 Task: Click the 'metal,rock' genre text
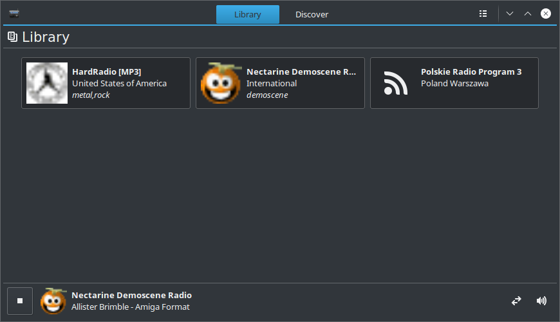tap(91, 95)
